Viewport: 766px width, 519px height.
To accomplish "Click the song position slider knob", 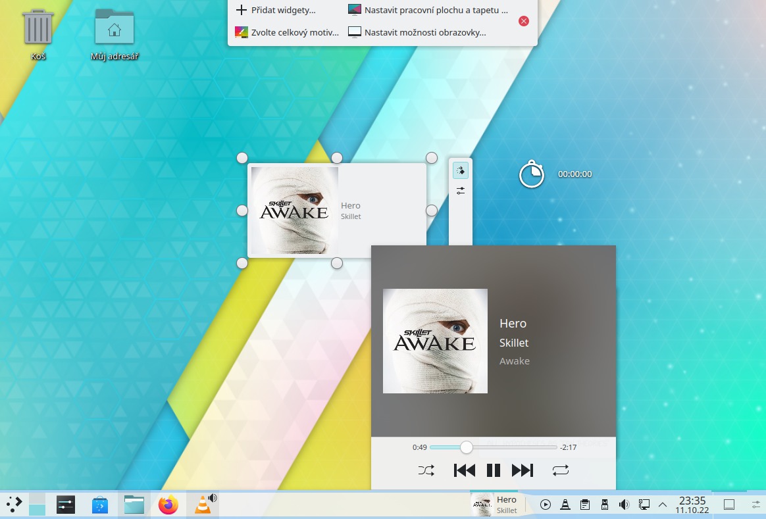I will [x=467, y=447].
